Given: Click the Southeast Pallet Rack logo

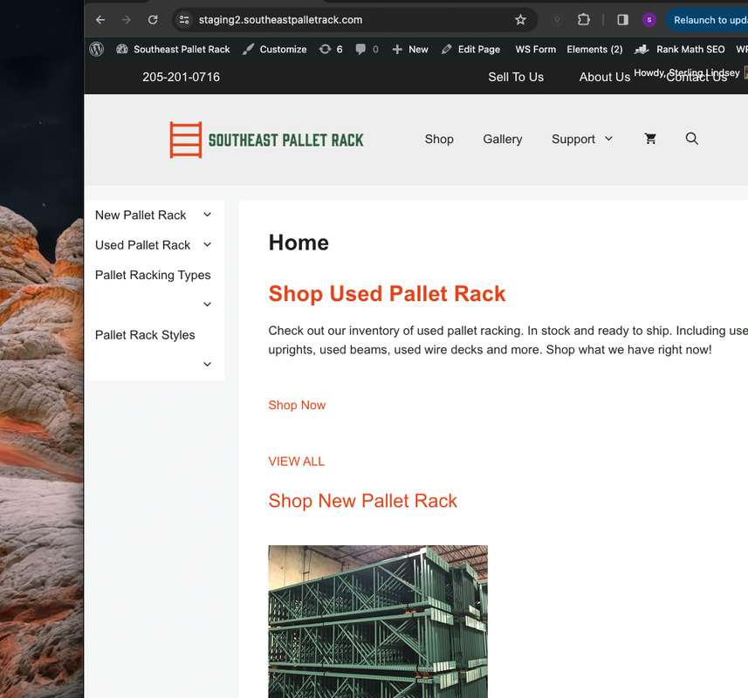Looking at the screenshot, I should coord(267,140).
